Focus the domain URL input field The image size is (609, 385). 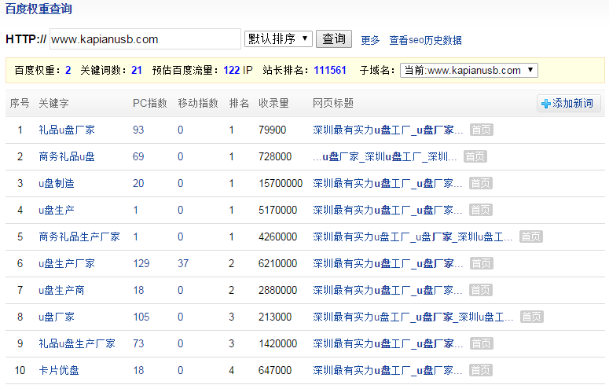tap(145, 38)
